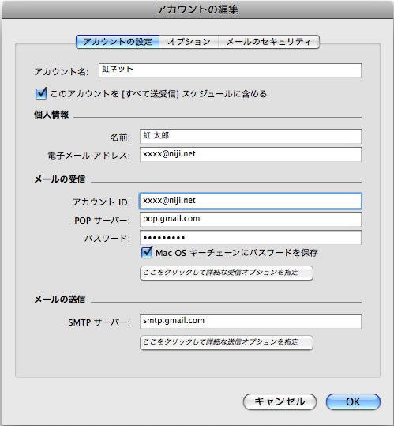
Task: Click the メールの送信 section heading
Action: 60,300
